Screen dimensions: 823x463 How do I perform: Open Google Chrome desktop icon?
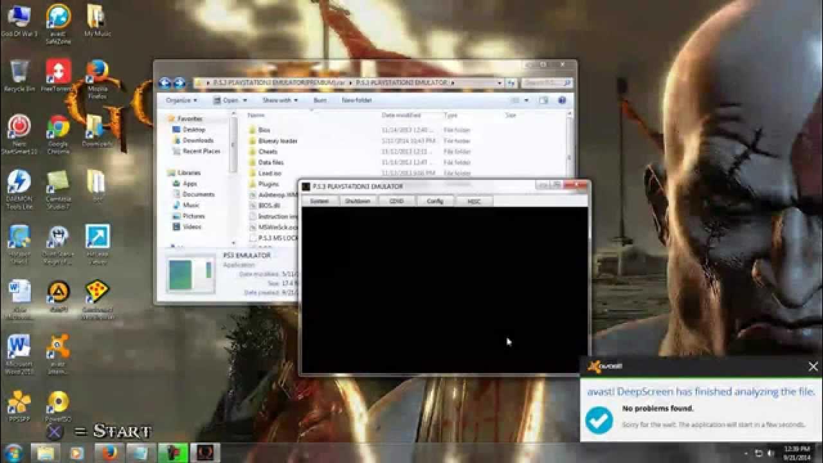(59, 135)
